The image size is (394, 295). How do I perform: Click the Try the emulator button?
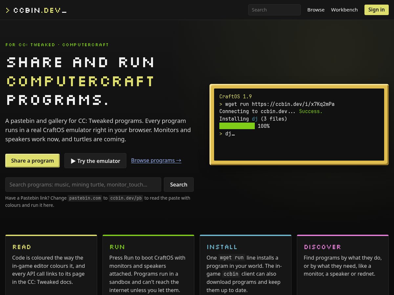tap(95, 161)
